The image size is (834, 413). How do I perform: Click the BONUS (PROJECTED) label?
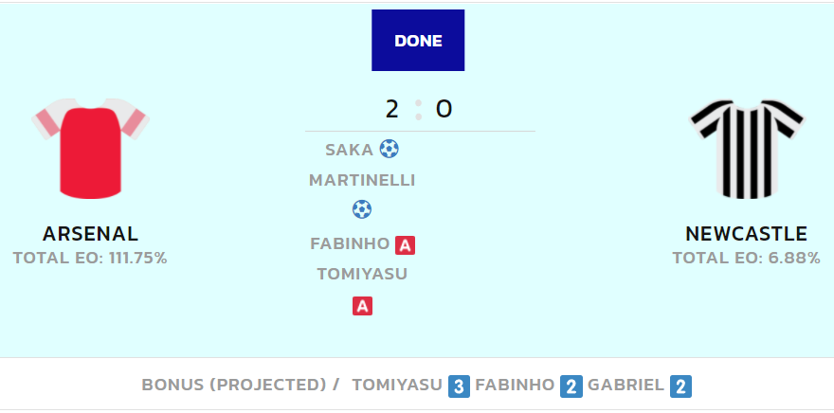(x=234, y=385)
